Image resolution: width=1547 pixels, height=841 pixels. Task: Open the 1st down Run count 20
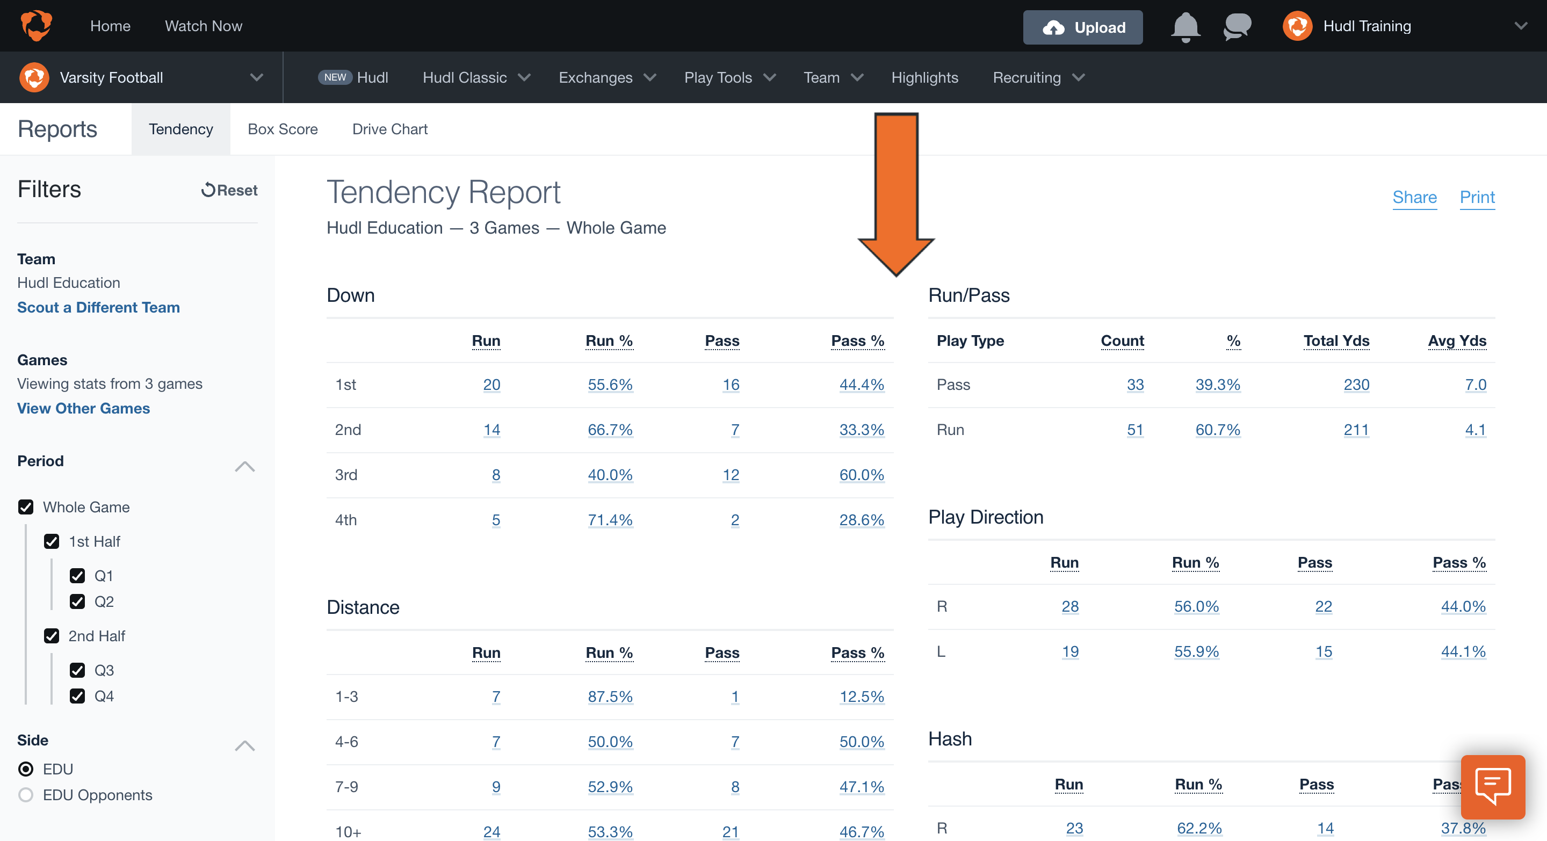point(491,385)
